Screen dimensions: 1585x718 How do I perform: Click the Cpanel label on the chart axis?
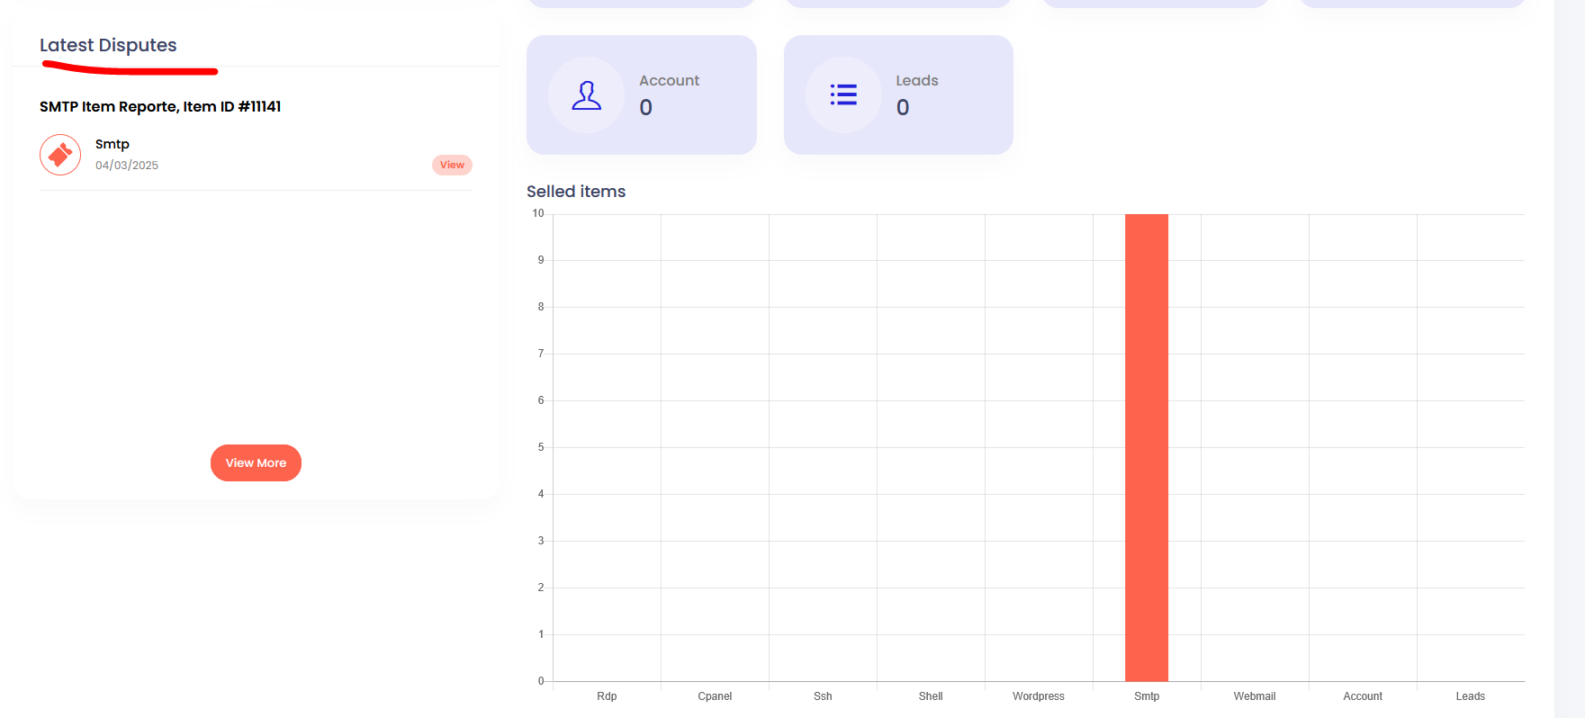pyautogui.click(x=715, y=696)
